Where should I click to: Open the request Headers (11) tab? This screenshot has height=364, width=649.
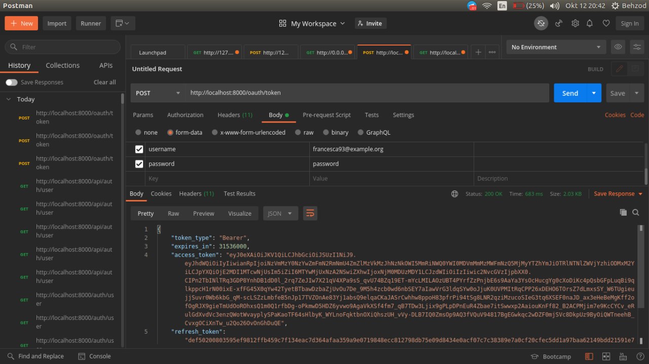click(235, 115)
